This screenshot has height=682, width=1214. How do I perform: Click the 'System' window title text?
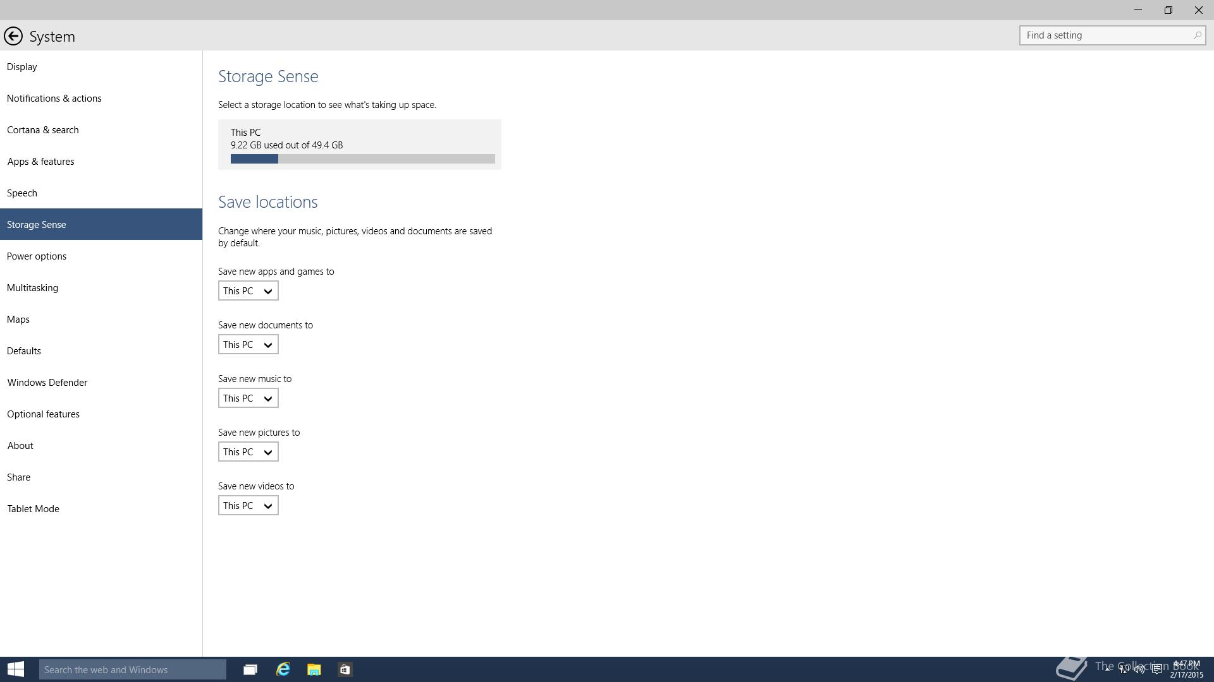point(52,37)
